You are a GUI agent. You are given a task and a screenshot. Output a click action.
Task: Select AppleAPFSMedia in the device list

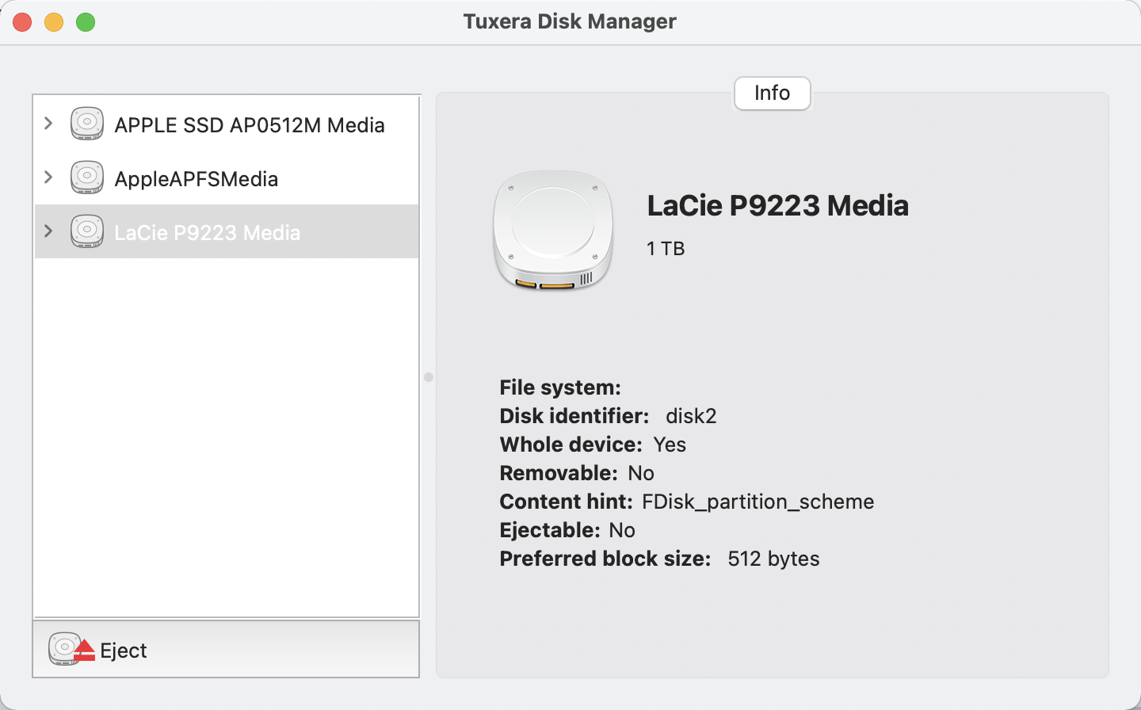coord(197,178)
